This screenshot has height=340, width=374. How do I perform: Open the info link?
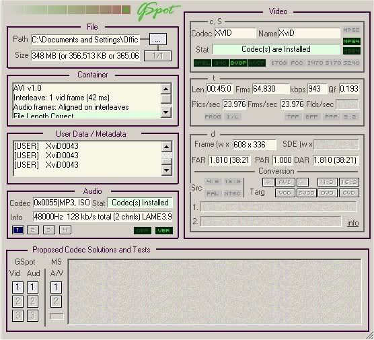[x=352, y=223]
